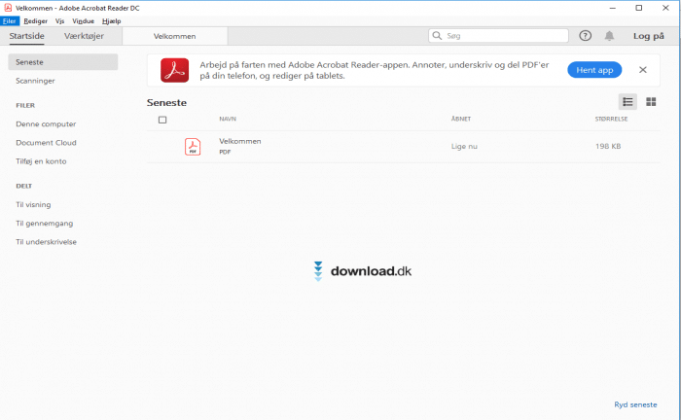Maximize the Acrobat Reader window
Viewport: 681px width, 420px height.
[x=639, y=8]
